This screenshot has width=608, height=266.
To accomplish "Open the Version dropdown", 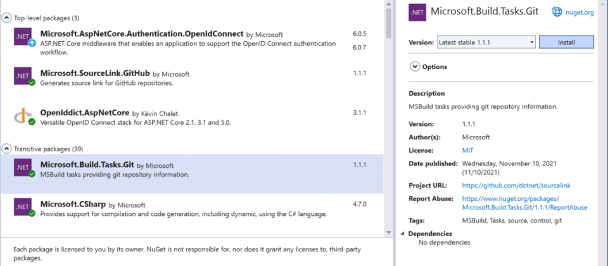I will click(x=486, y=42).
